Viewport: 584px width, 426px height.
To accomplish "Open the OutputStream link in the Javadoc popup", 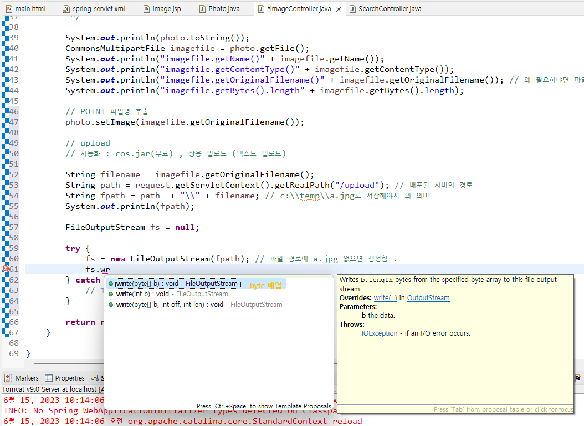I will [x=428, y=298].
